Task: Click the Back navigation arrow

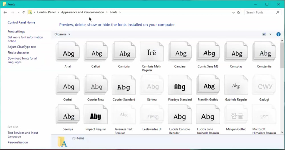Action: pyautogui.click(x=5, y=12)
